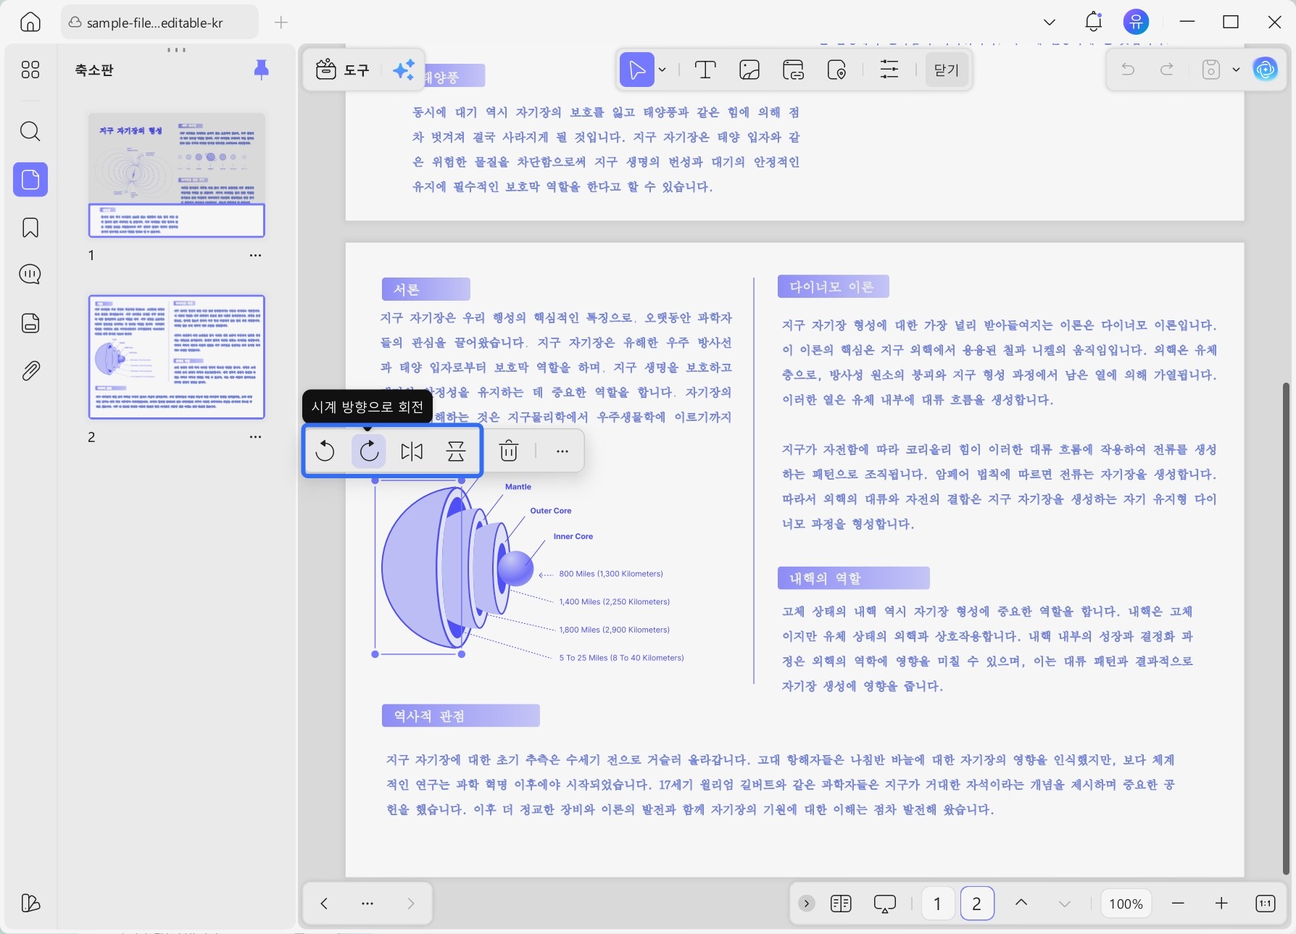This screenshot has width=1296, height=934.
Task: Open the sample-file...editable-kr tab
Action: (x=159, y=22)
